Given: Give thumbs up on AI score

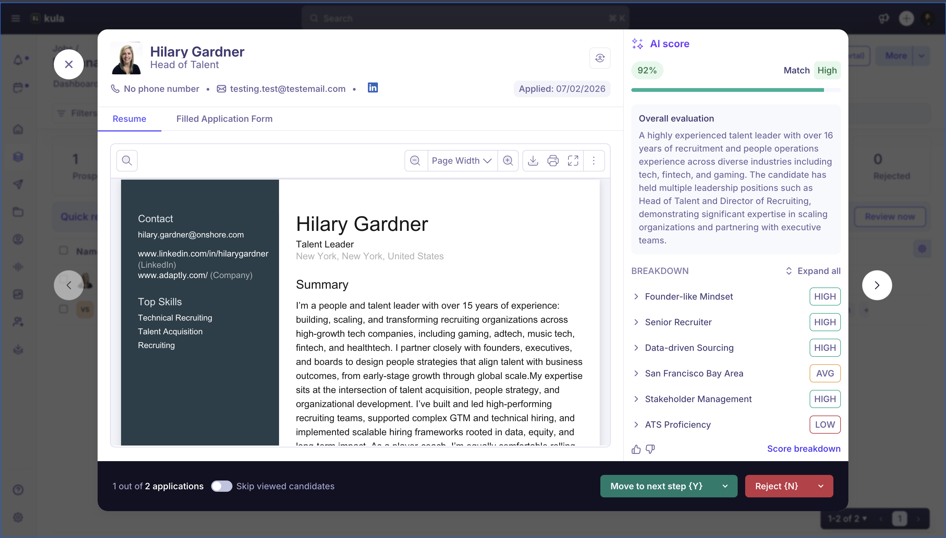Looking at the screenshot, I should [x=636, y=449].
